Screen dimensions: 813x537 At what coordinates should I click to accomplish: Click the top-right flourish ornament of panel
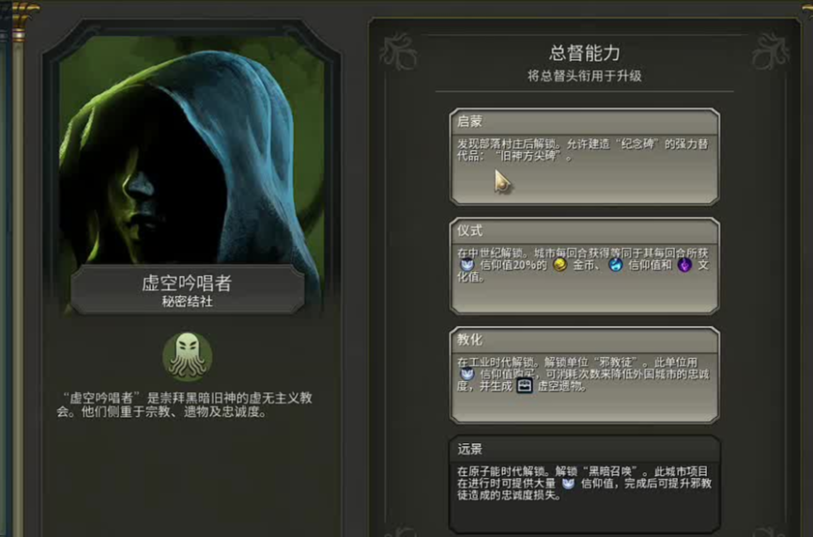771,52
